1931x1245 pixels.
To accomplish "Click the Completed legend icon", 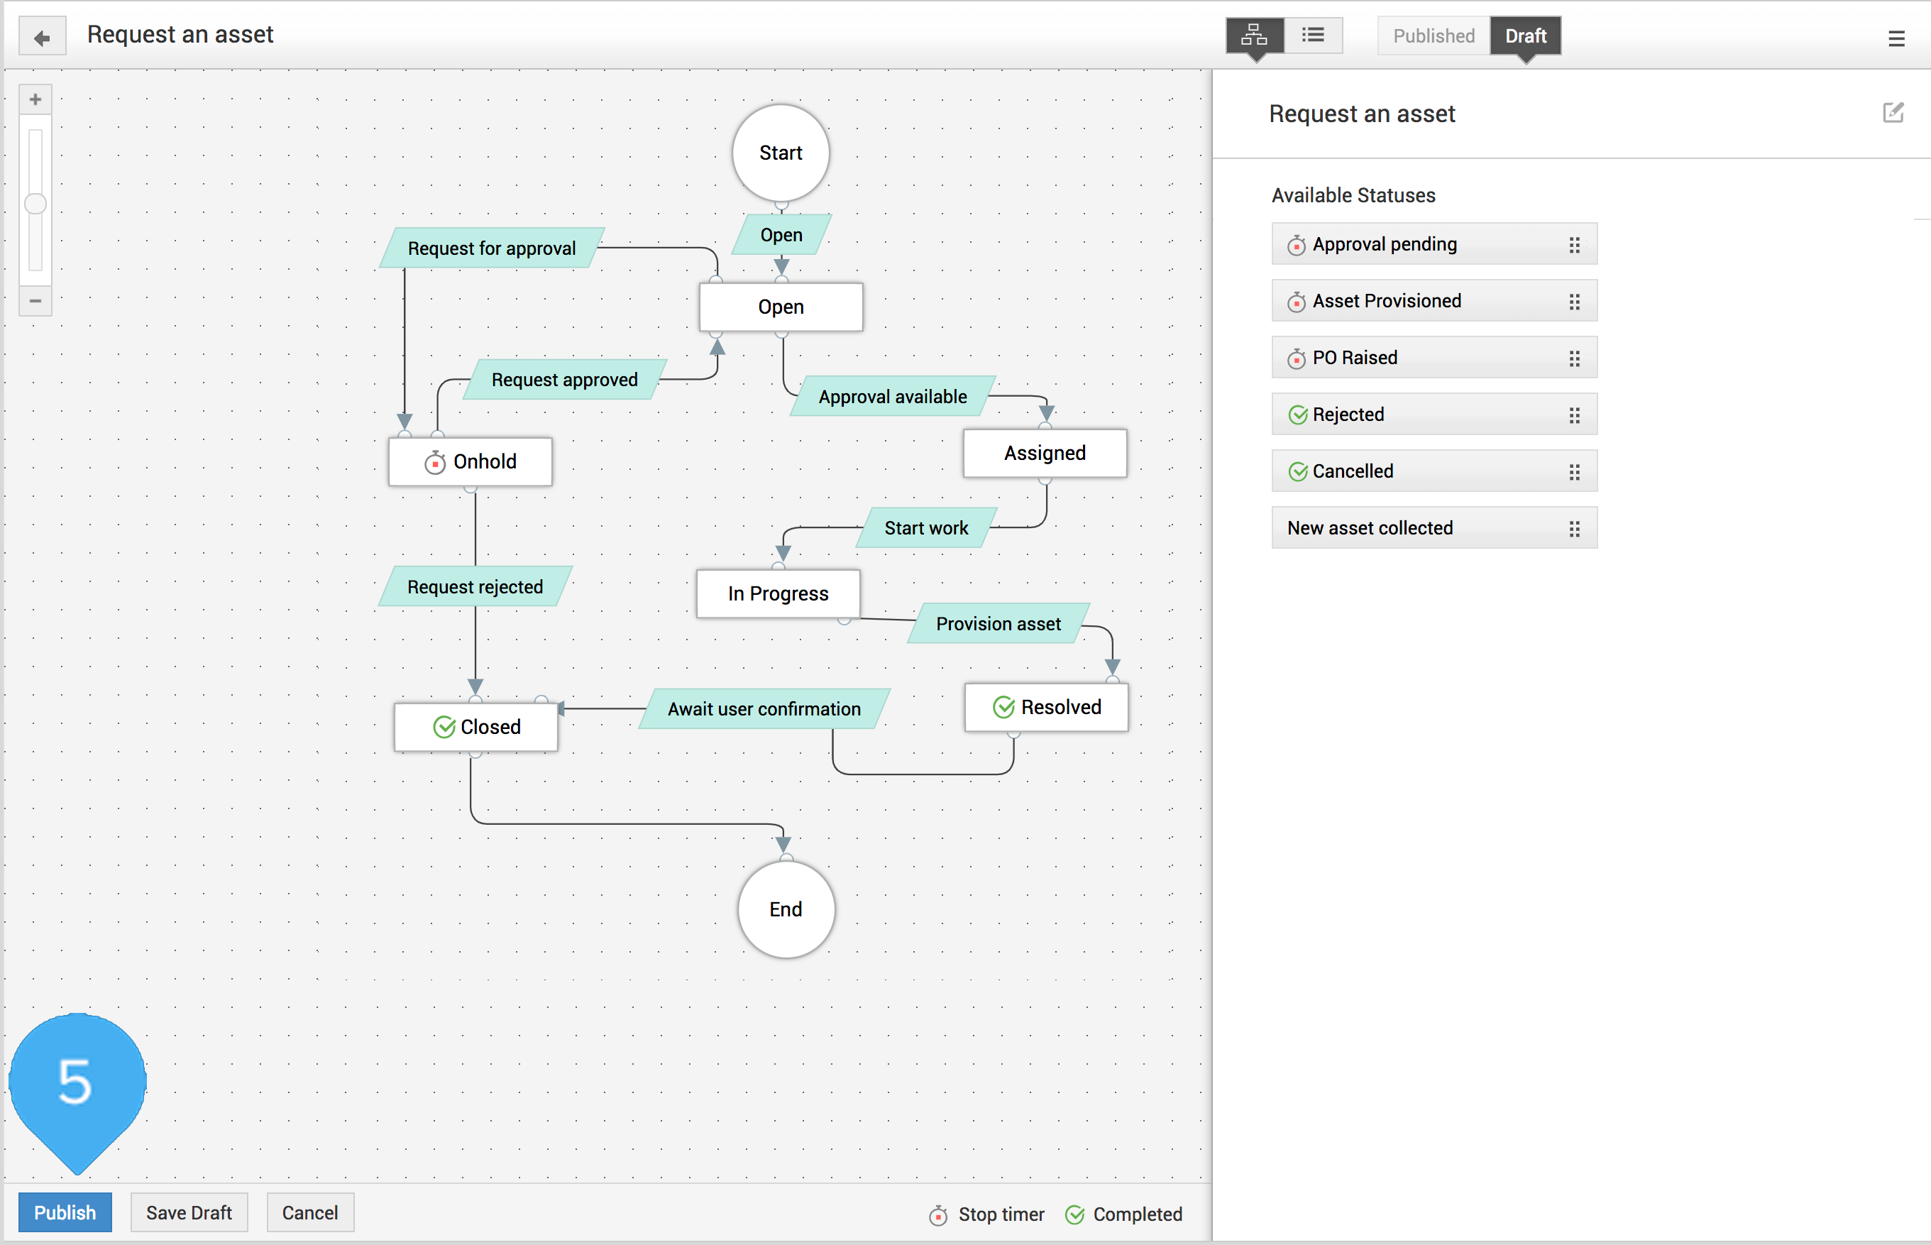I will tap(1075, 1214).
